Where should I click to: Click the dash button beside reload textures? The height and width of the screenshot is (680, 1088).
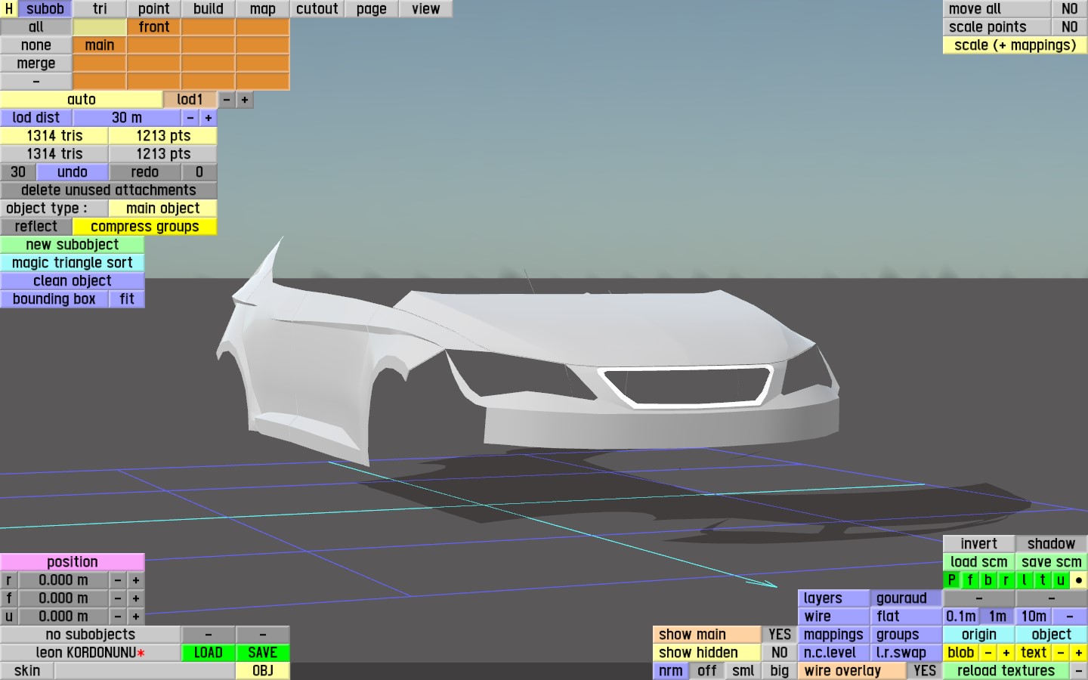pyautogui.click(x=1079, y=671)
